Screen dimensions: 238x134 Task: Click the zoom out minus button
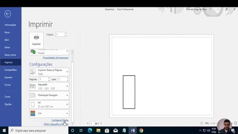(211, 123)
